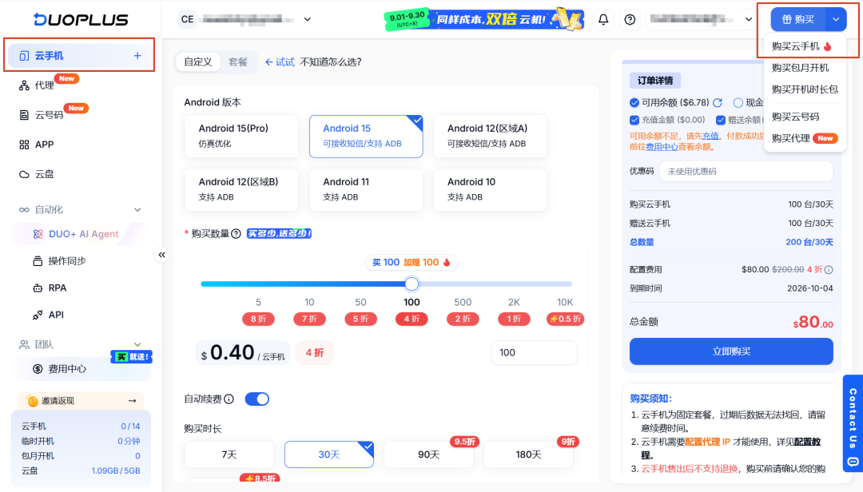Switch to the 套餐 tab
This screenshot has width=863, height=492.
[x=238, y=62]
